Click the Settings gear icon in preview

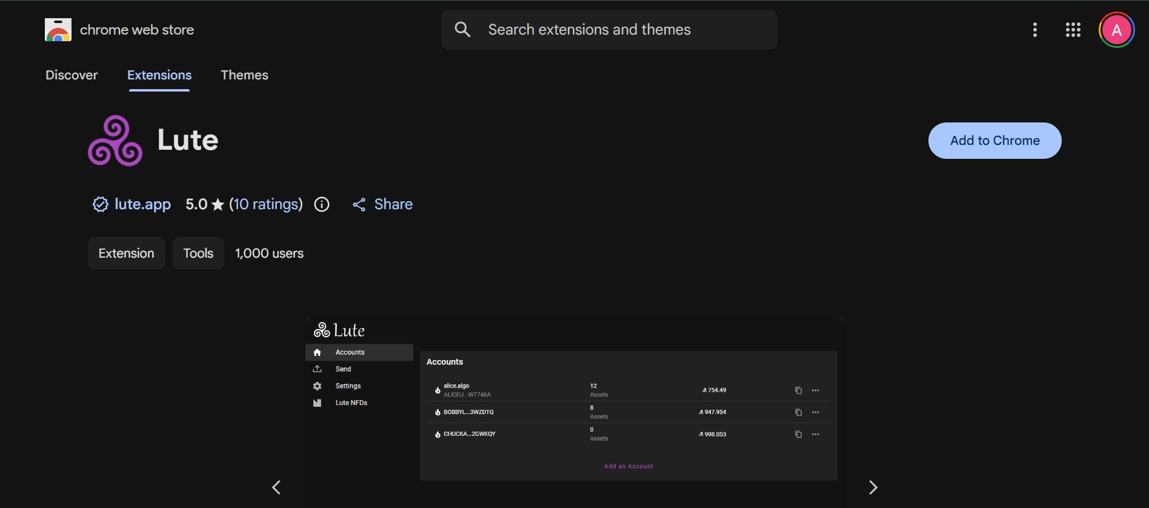(x=317, y=386)
